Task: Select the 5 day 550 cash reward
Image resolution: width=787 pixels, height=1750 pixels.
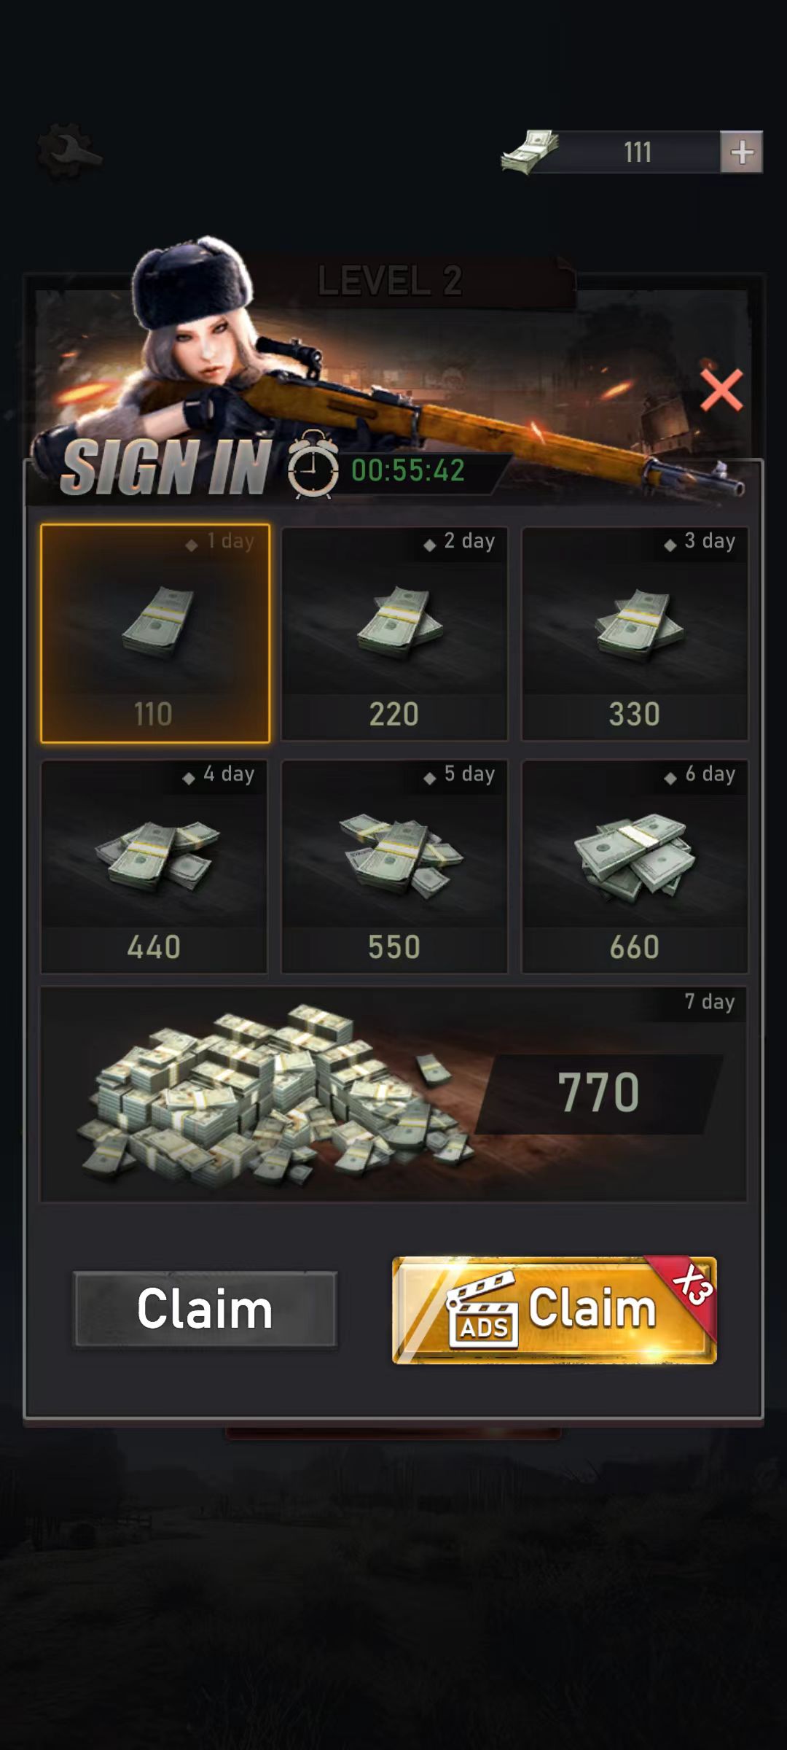Action: coord(394,866)
